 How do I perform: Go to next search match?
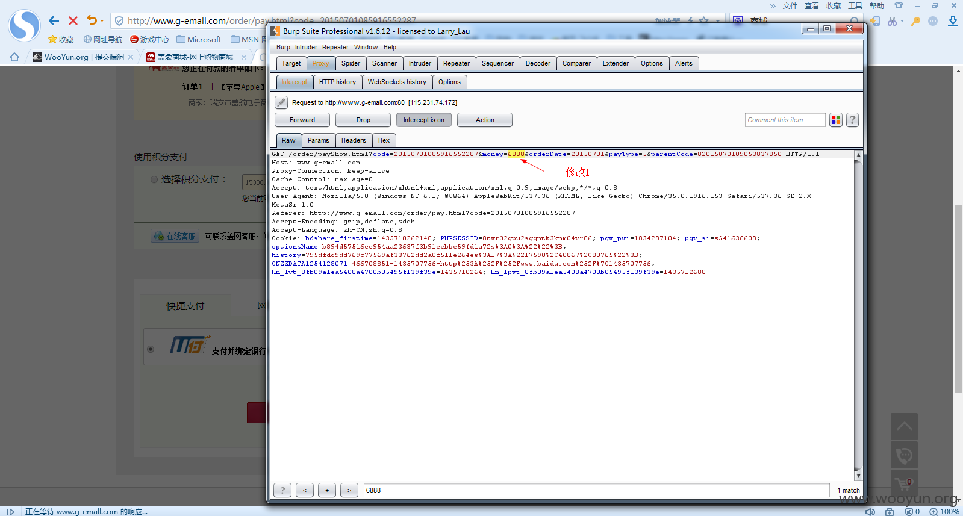[x=349, y=490]
